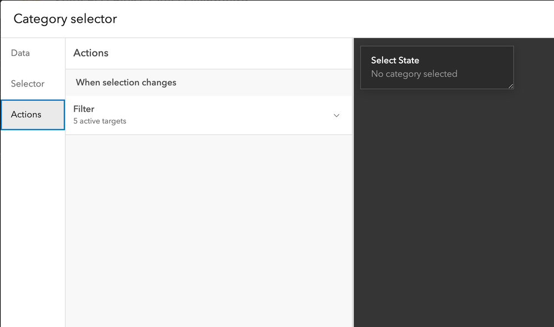Click the "5 active targets" subtitle
The width and height of the screenshot is (554, 327).
click(100, 121)
